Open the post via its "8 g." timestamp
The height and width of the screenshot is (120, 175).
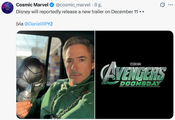(98, 5)
